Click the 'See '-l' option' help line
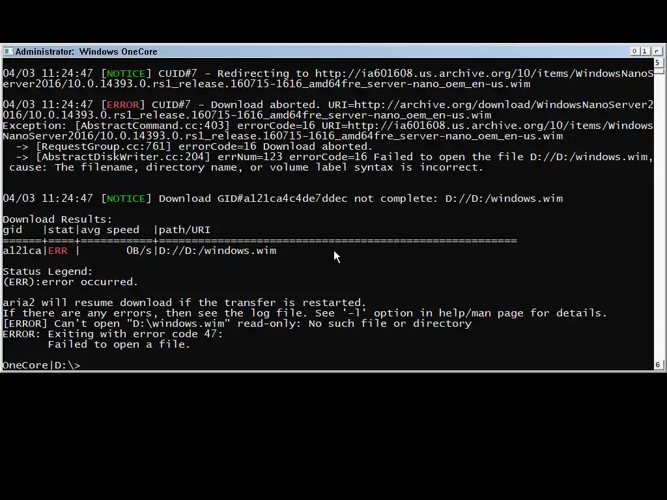Viewport: 667px width, 500px height. [x=305, y=313]
